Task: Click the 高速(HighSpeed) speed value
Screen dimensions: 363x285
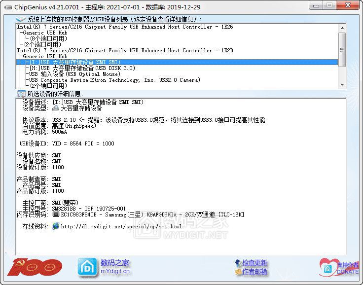Action: point(74,126)
